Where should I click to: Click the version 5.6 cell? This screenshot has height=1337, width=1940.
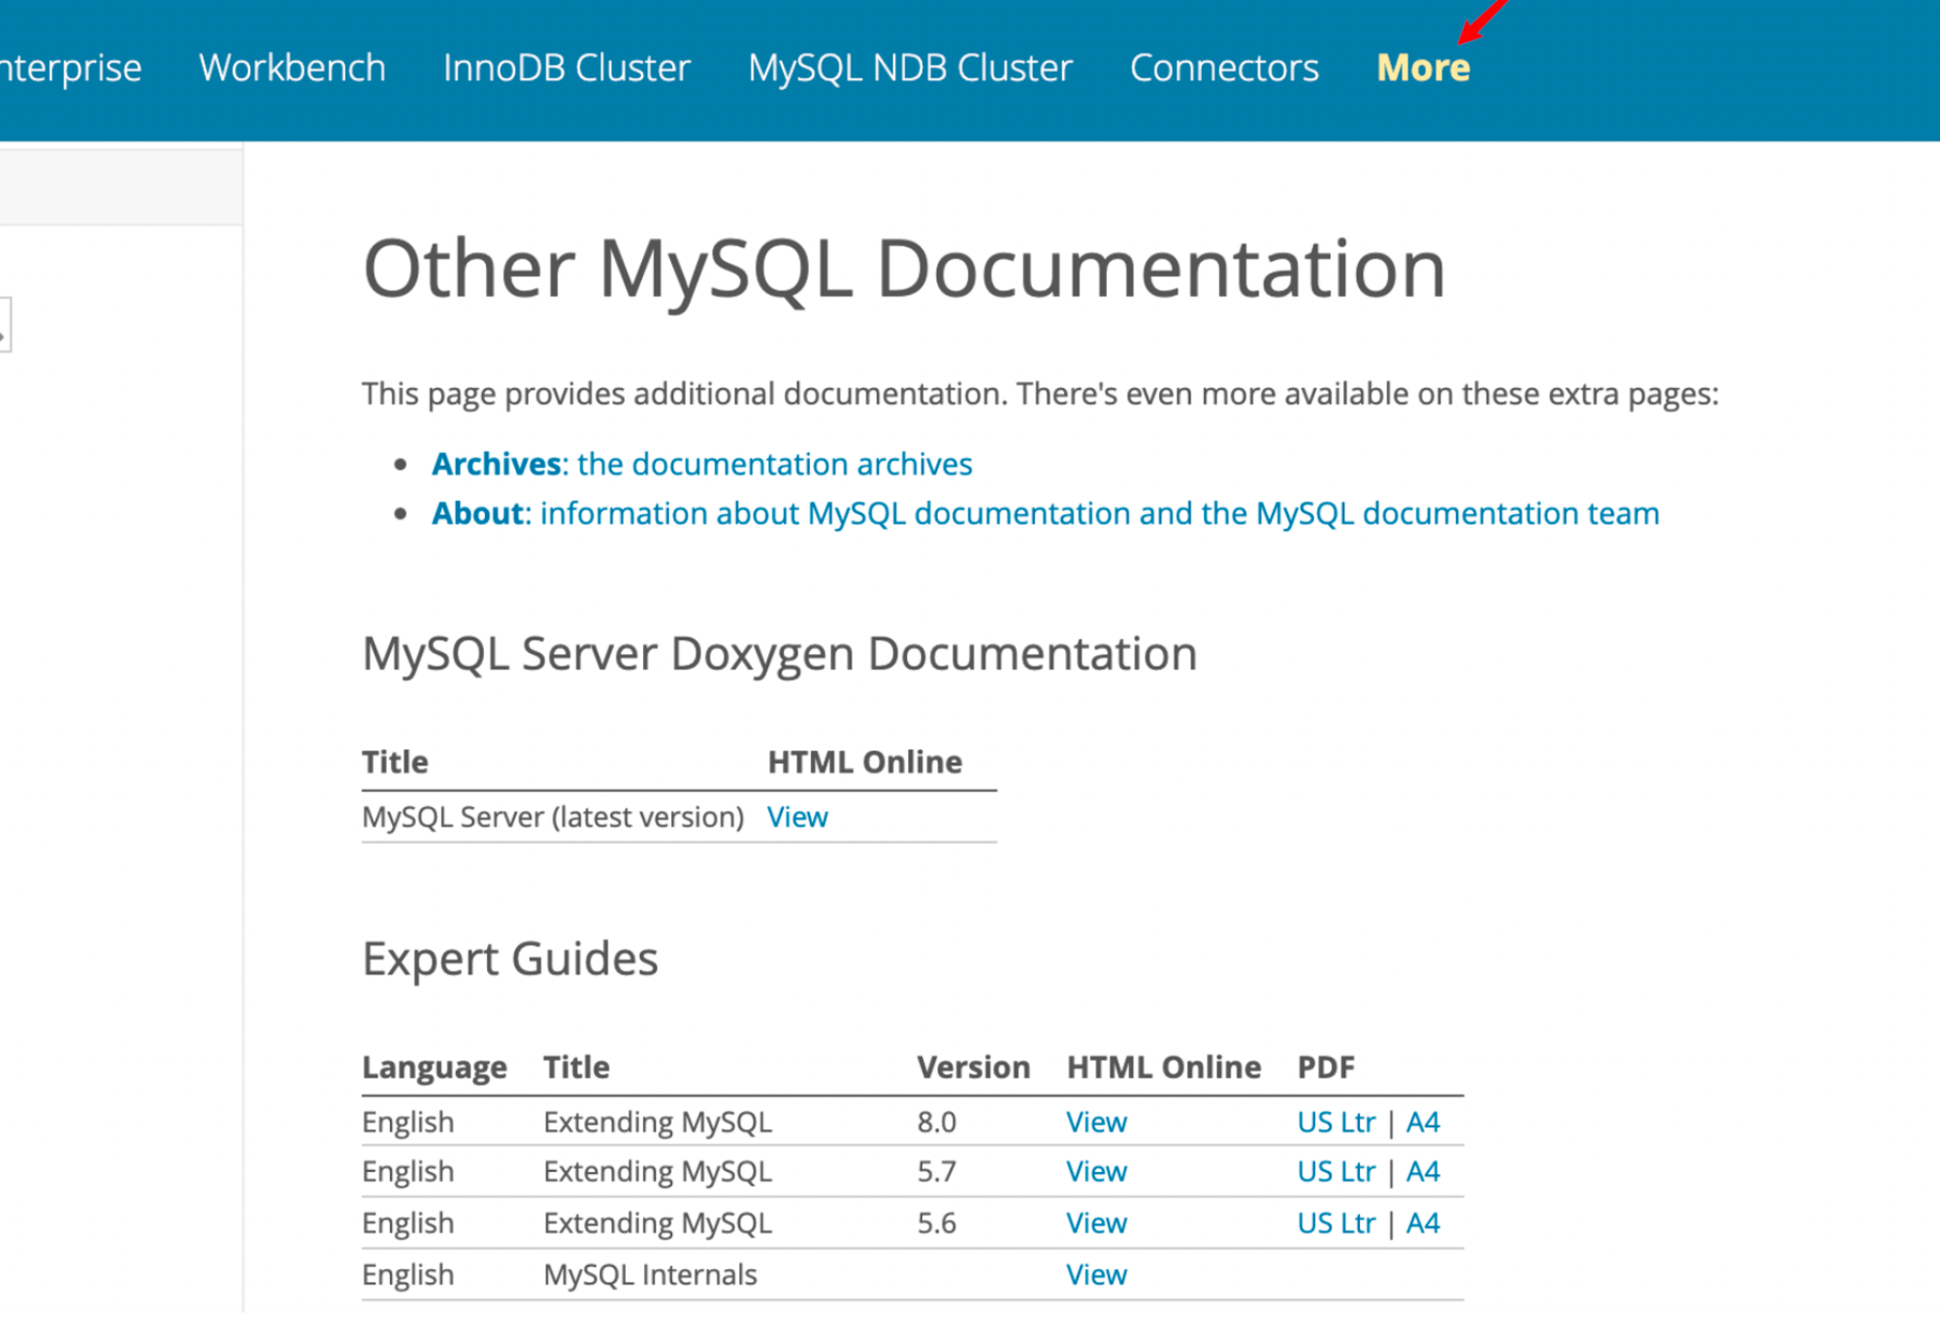tap(937, 1223)
